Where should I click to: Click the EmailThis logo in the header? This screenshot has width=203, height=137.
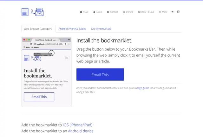click(32, 12)
